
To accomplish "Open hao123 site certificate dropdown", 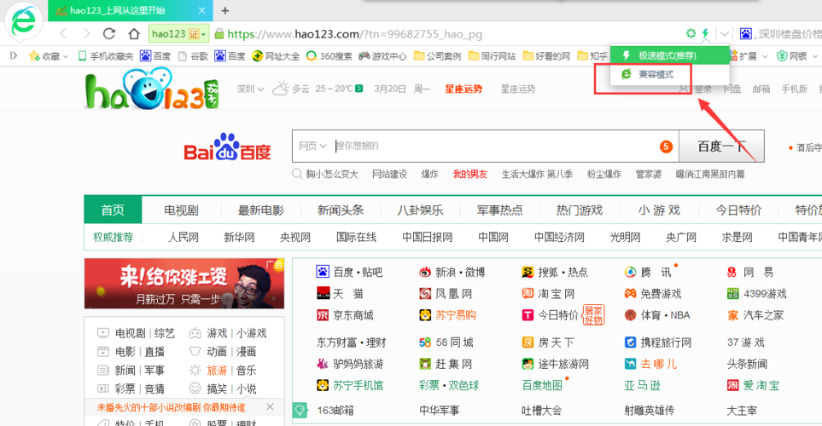I will pos(178,34).
